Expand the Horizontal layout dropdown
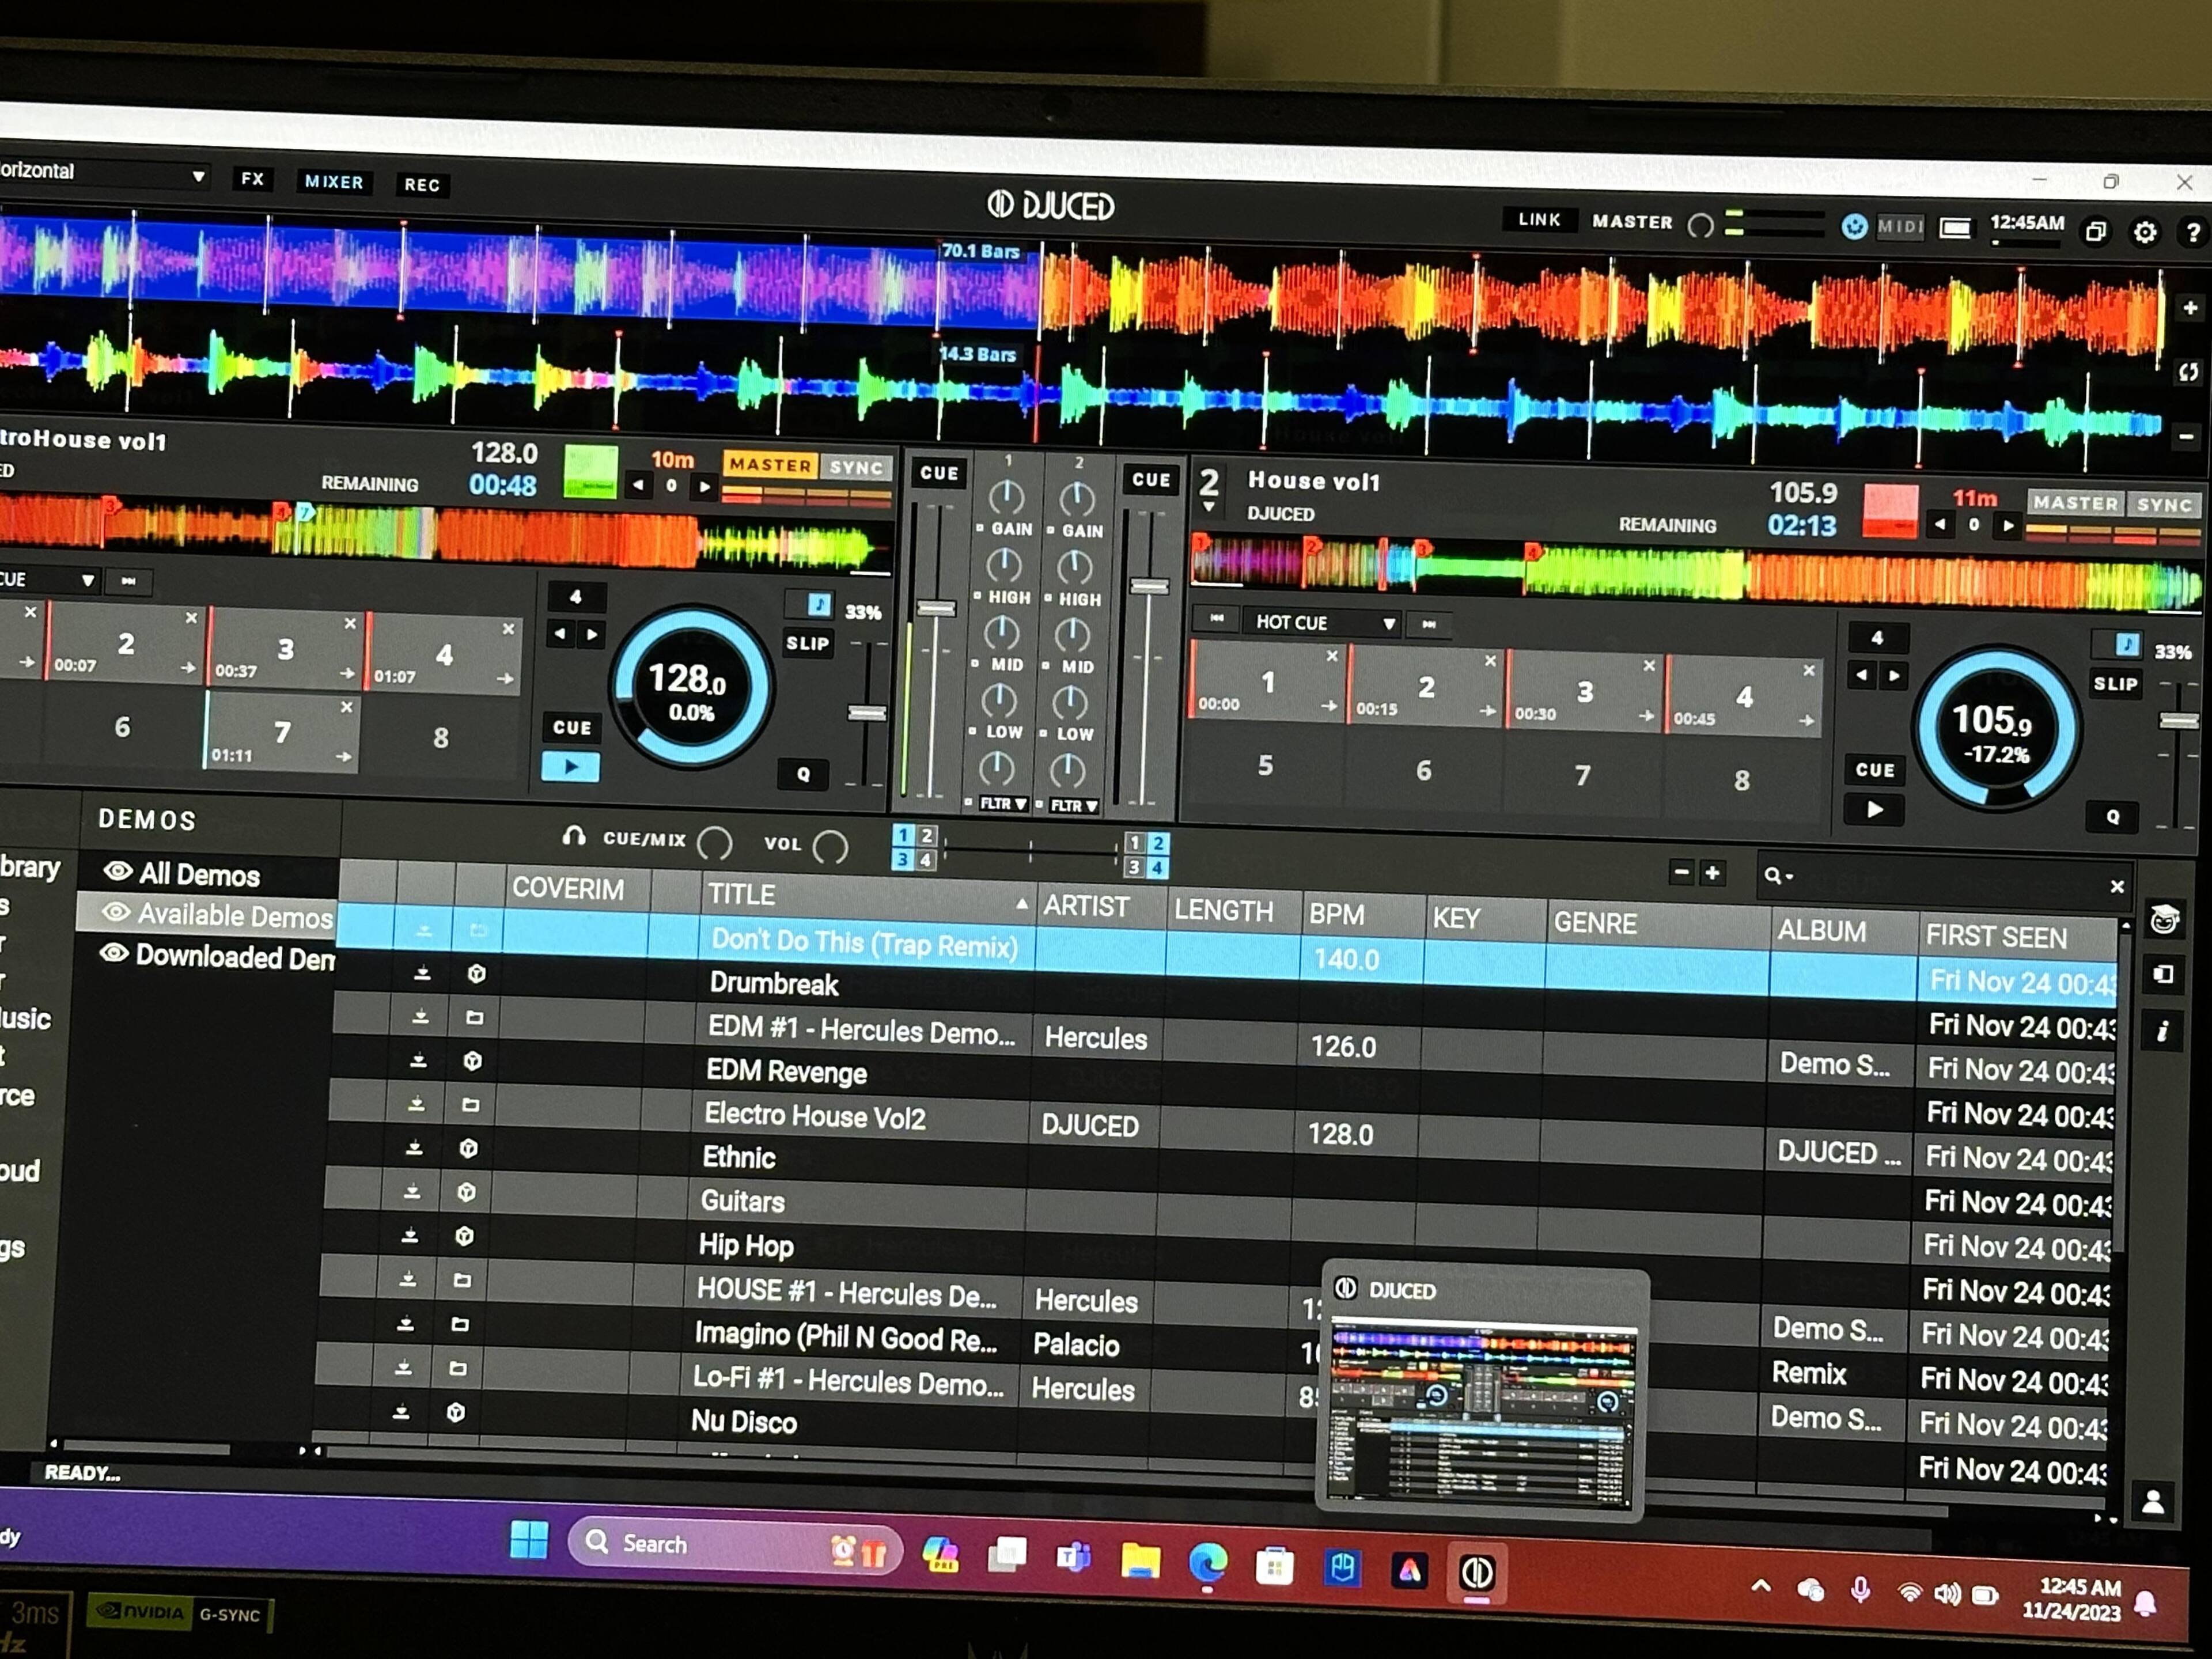Viewport: 2212px width, 1659px height. [x=198, y=176]
